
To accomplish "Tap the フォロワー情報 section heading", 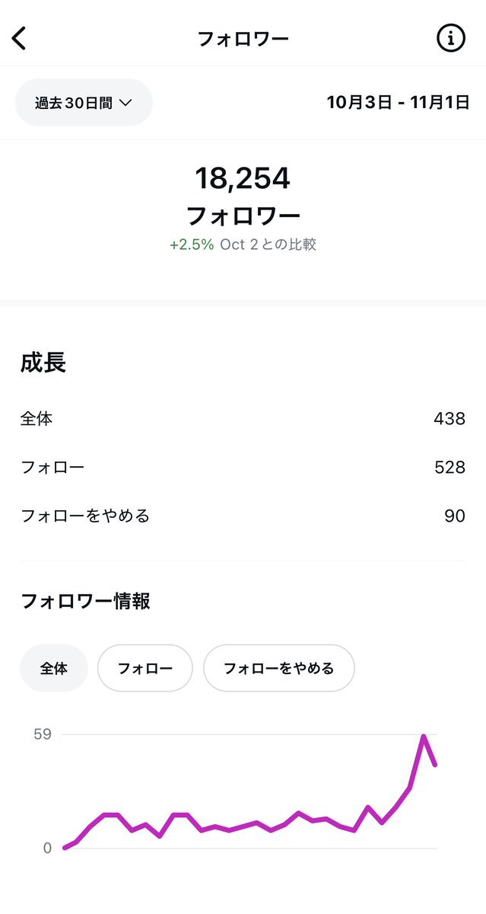I will 85,601.
